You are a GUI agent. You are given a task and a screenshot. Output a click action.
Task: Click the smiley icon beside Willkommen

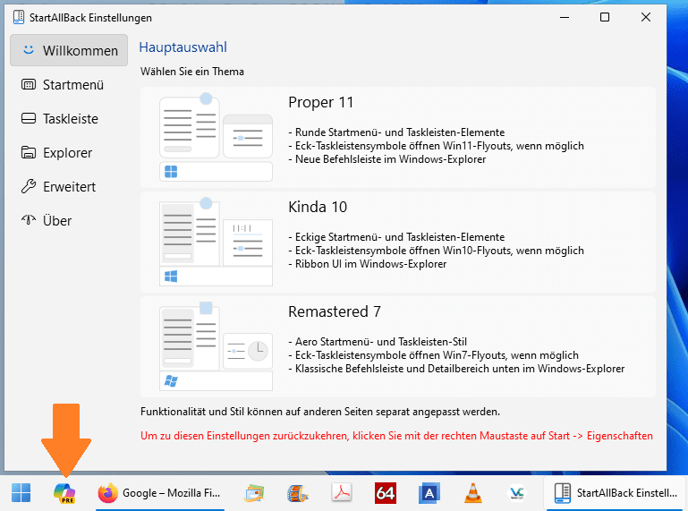(x=29, y=50)
